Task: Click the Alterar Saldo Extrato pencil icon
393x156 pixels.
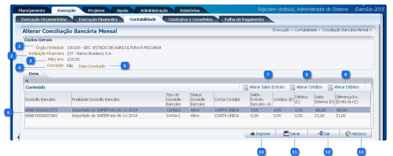Action: tap(246, 87)
